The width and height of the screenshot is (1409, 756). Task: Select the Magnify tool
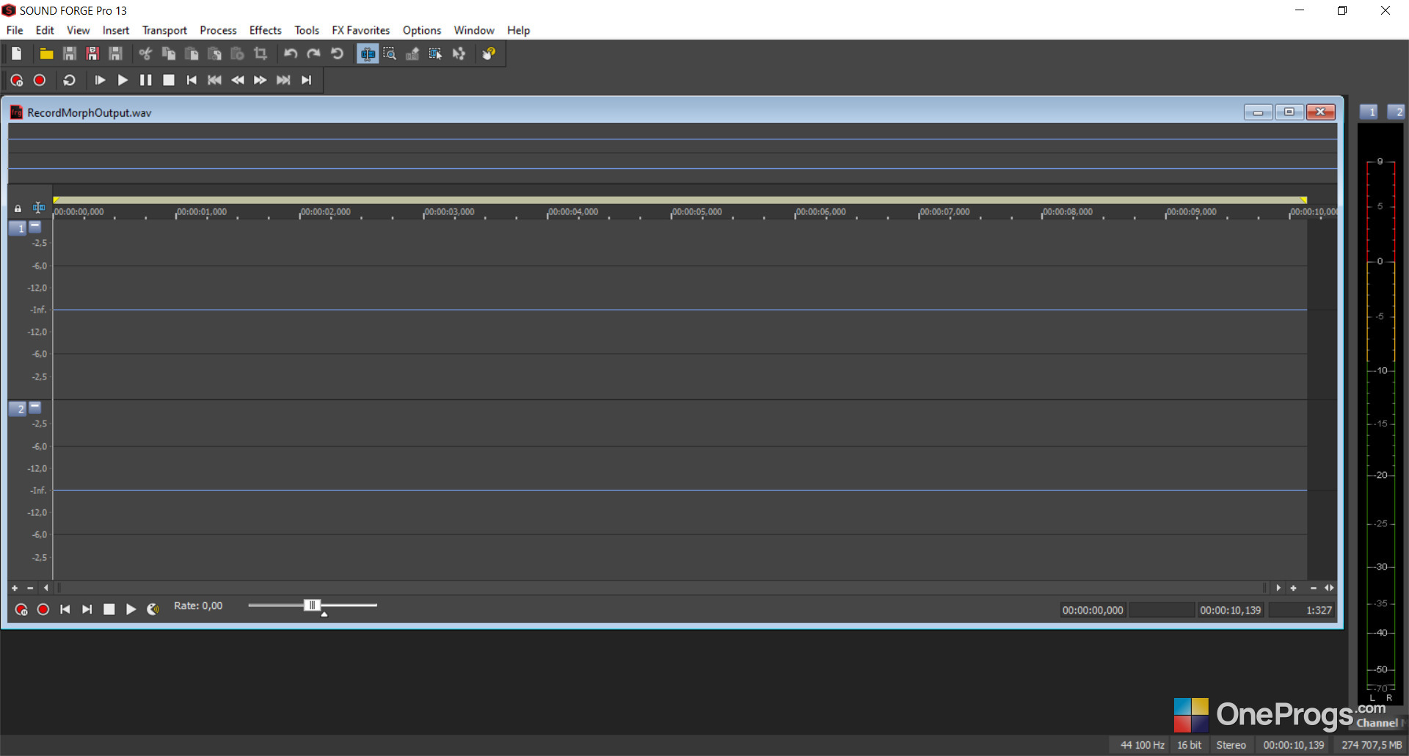pos(390,54)
